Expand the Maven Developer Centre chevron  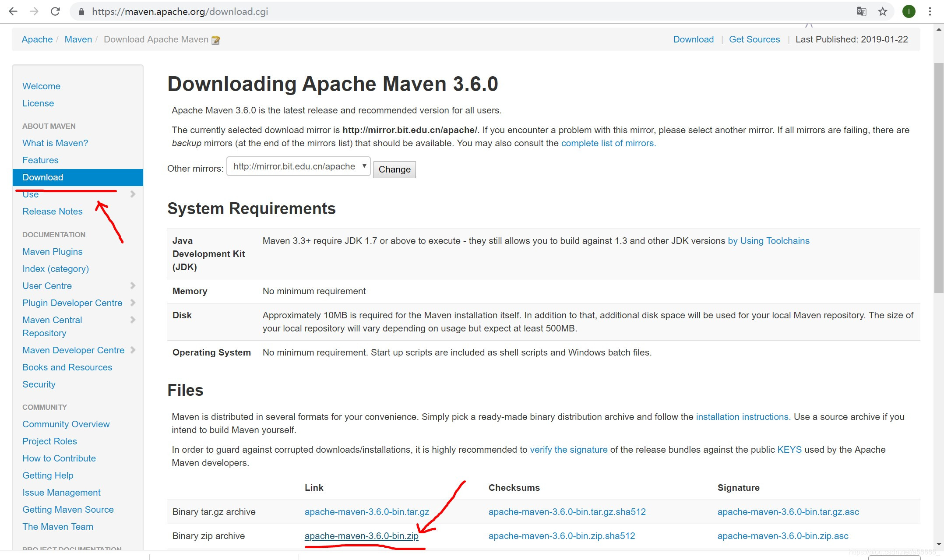(133, 350)
